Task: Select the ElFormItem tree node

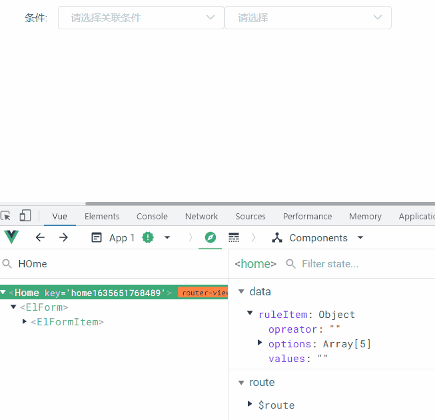Action: (67, 322)
